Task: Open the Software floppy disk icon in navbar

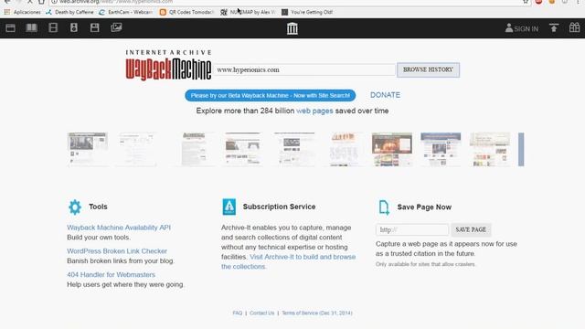Action: pos(95,27)
